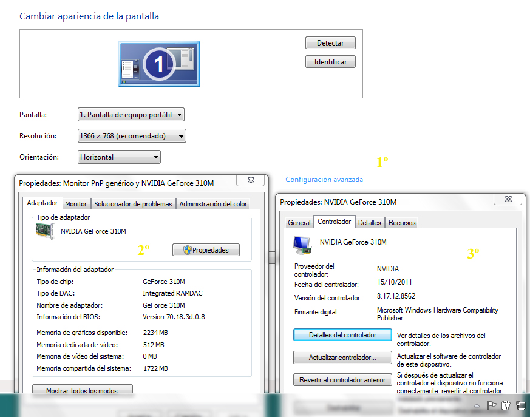Select the NVIDIA provider value
Viewport: 530px width, 417px height.
point(388,269)
